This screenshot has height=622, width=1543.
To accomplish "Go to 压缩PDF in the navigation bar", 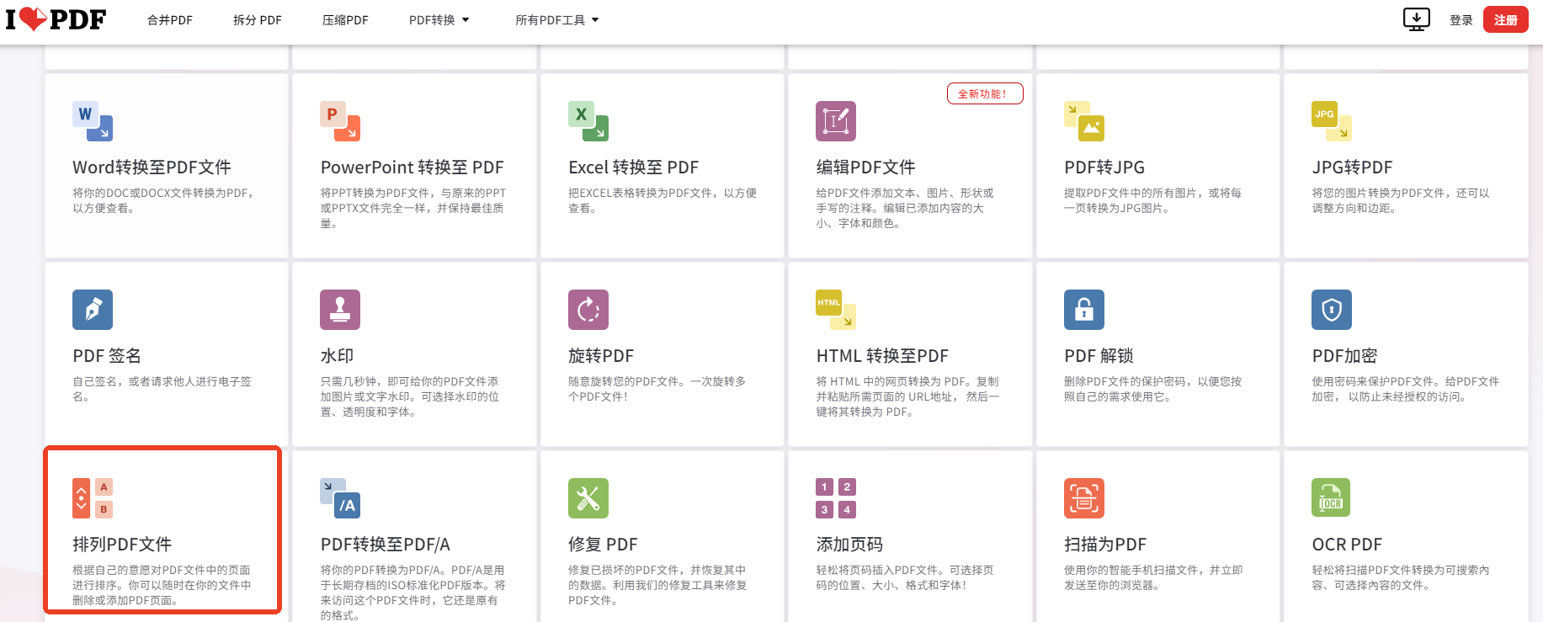I will 345,20.
